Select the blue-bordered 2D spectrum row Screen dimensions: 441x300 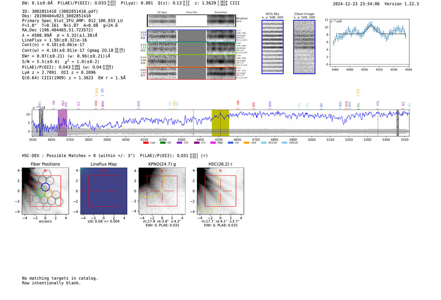tap(192, 36)
